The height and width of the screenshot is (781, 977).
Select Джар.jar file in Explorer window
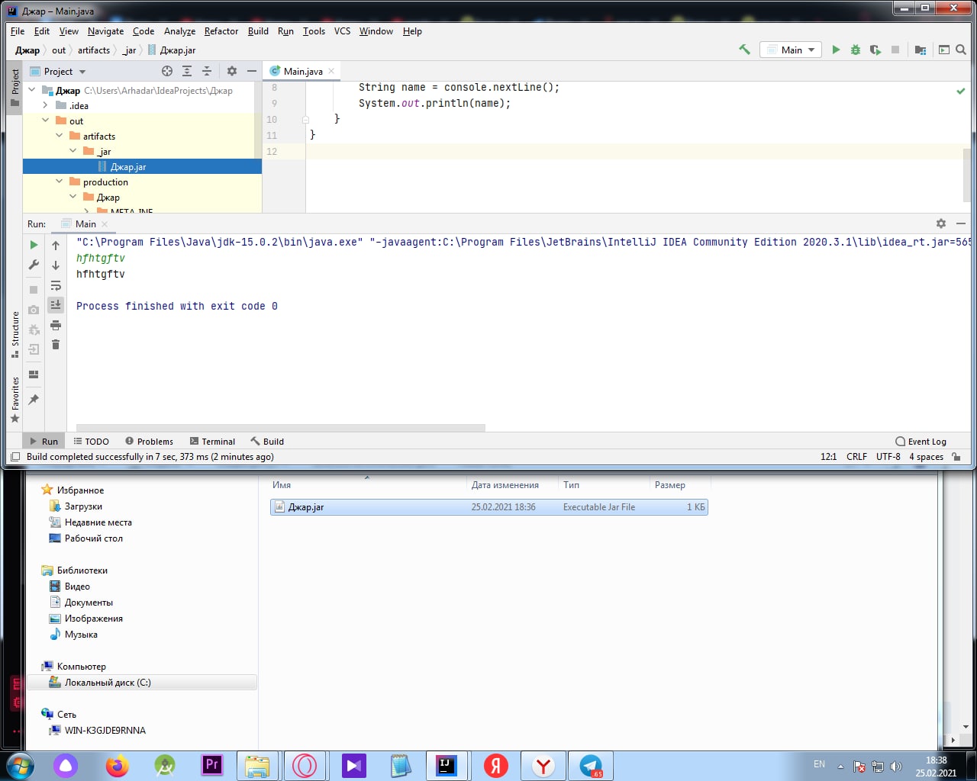pyautogui.click(x=488, y=507)
